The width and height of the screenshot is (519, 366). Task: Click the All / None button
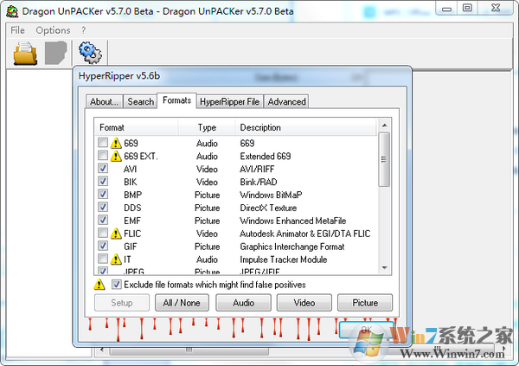[x=182, y=303]
